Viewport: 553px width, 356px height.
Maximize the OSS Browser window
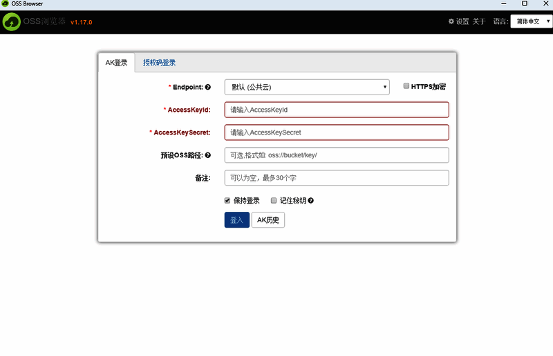coord(525,3)
